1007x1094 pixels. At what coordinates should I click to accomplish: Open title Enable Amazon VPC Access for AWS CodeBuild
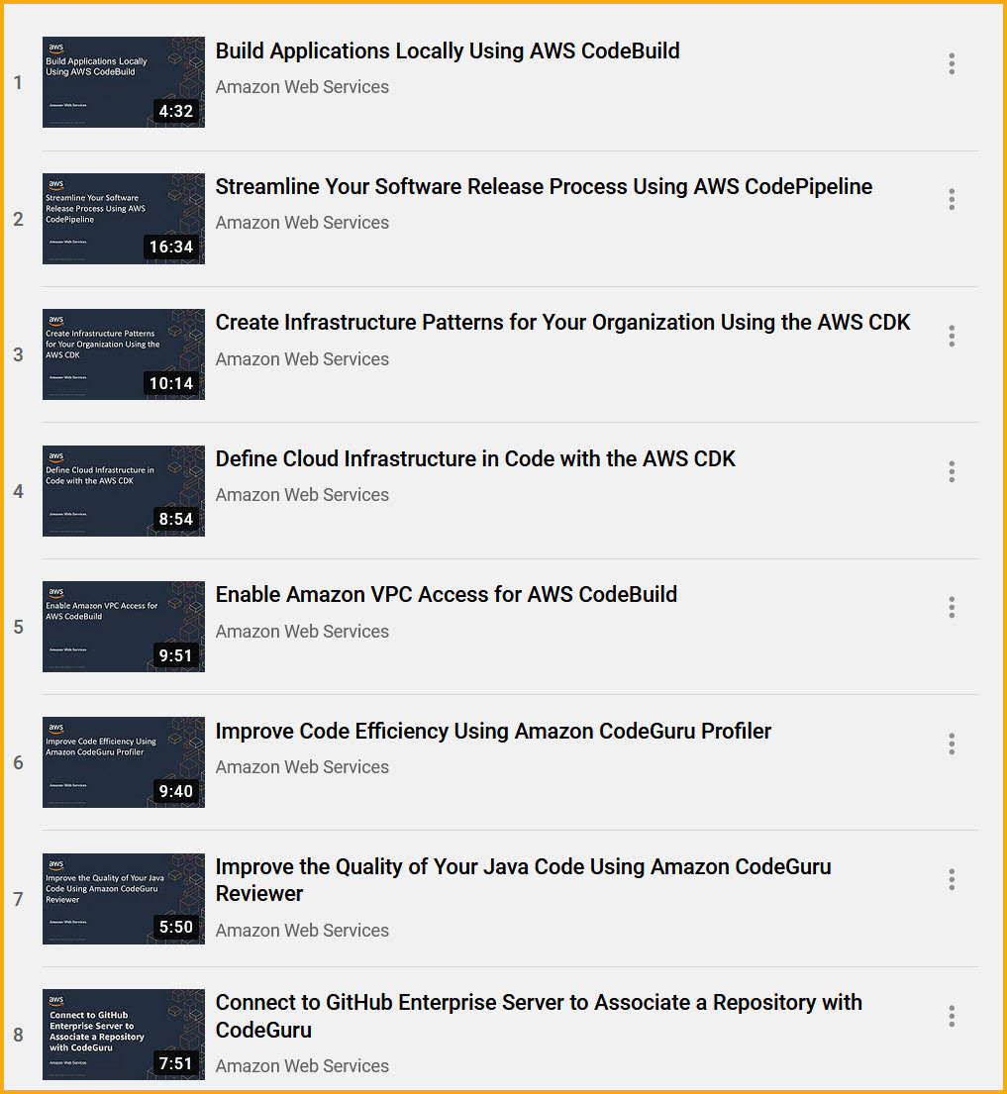pos(446,594)
